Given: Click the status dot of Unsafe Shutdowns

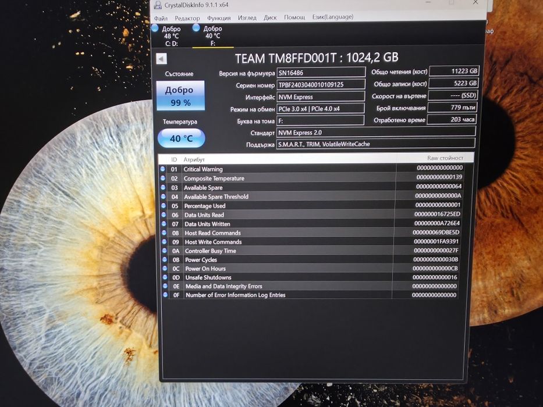Looking at the screenshot, I should click(165, 277).
